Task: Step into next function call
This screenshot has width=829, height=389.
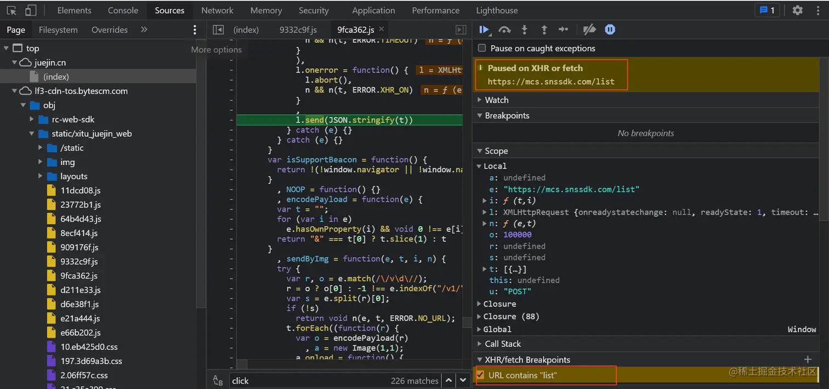Action: click(x=525, y=30)
